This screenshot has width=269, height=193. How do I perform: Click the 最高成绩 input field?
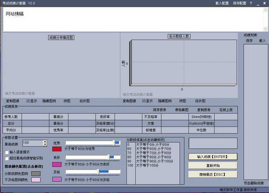tap(32, 143)
